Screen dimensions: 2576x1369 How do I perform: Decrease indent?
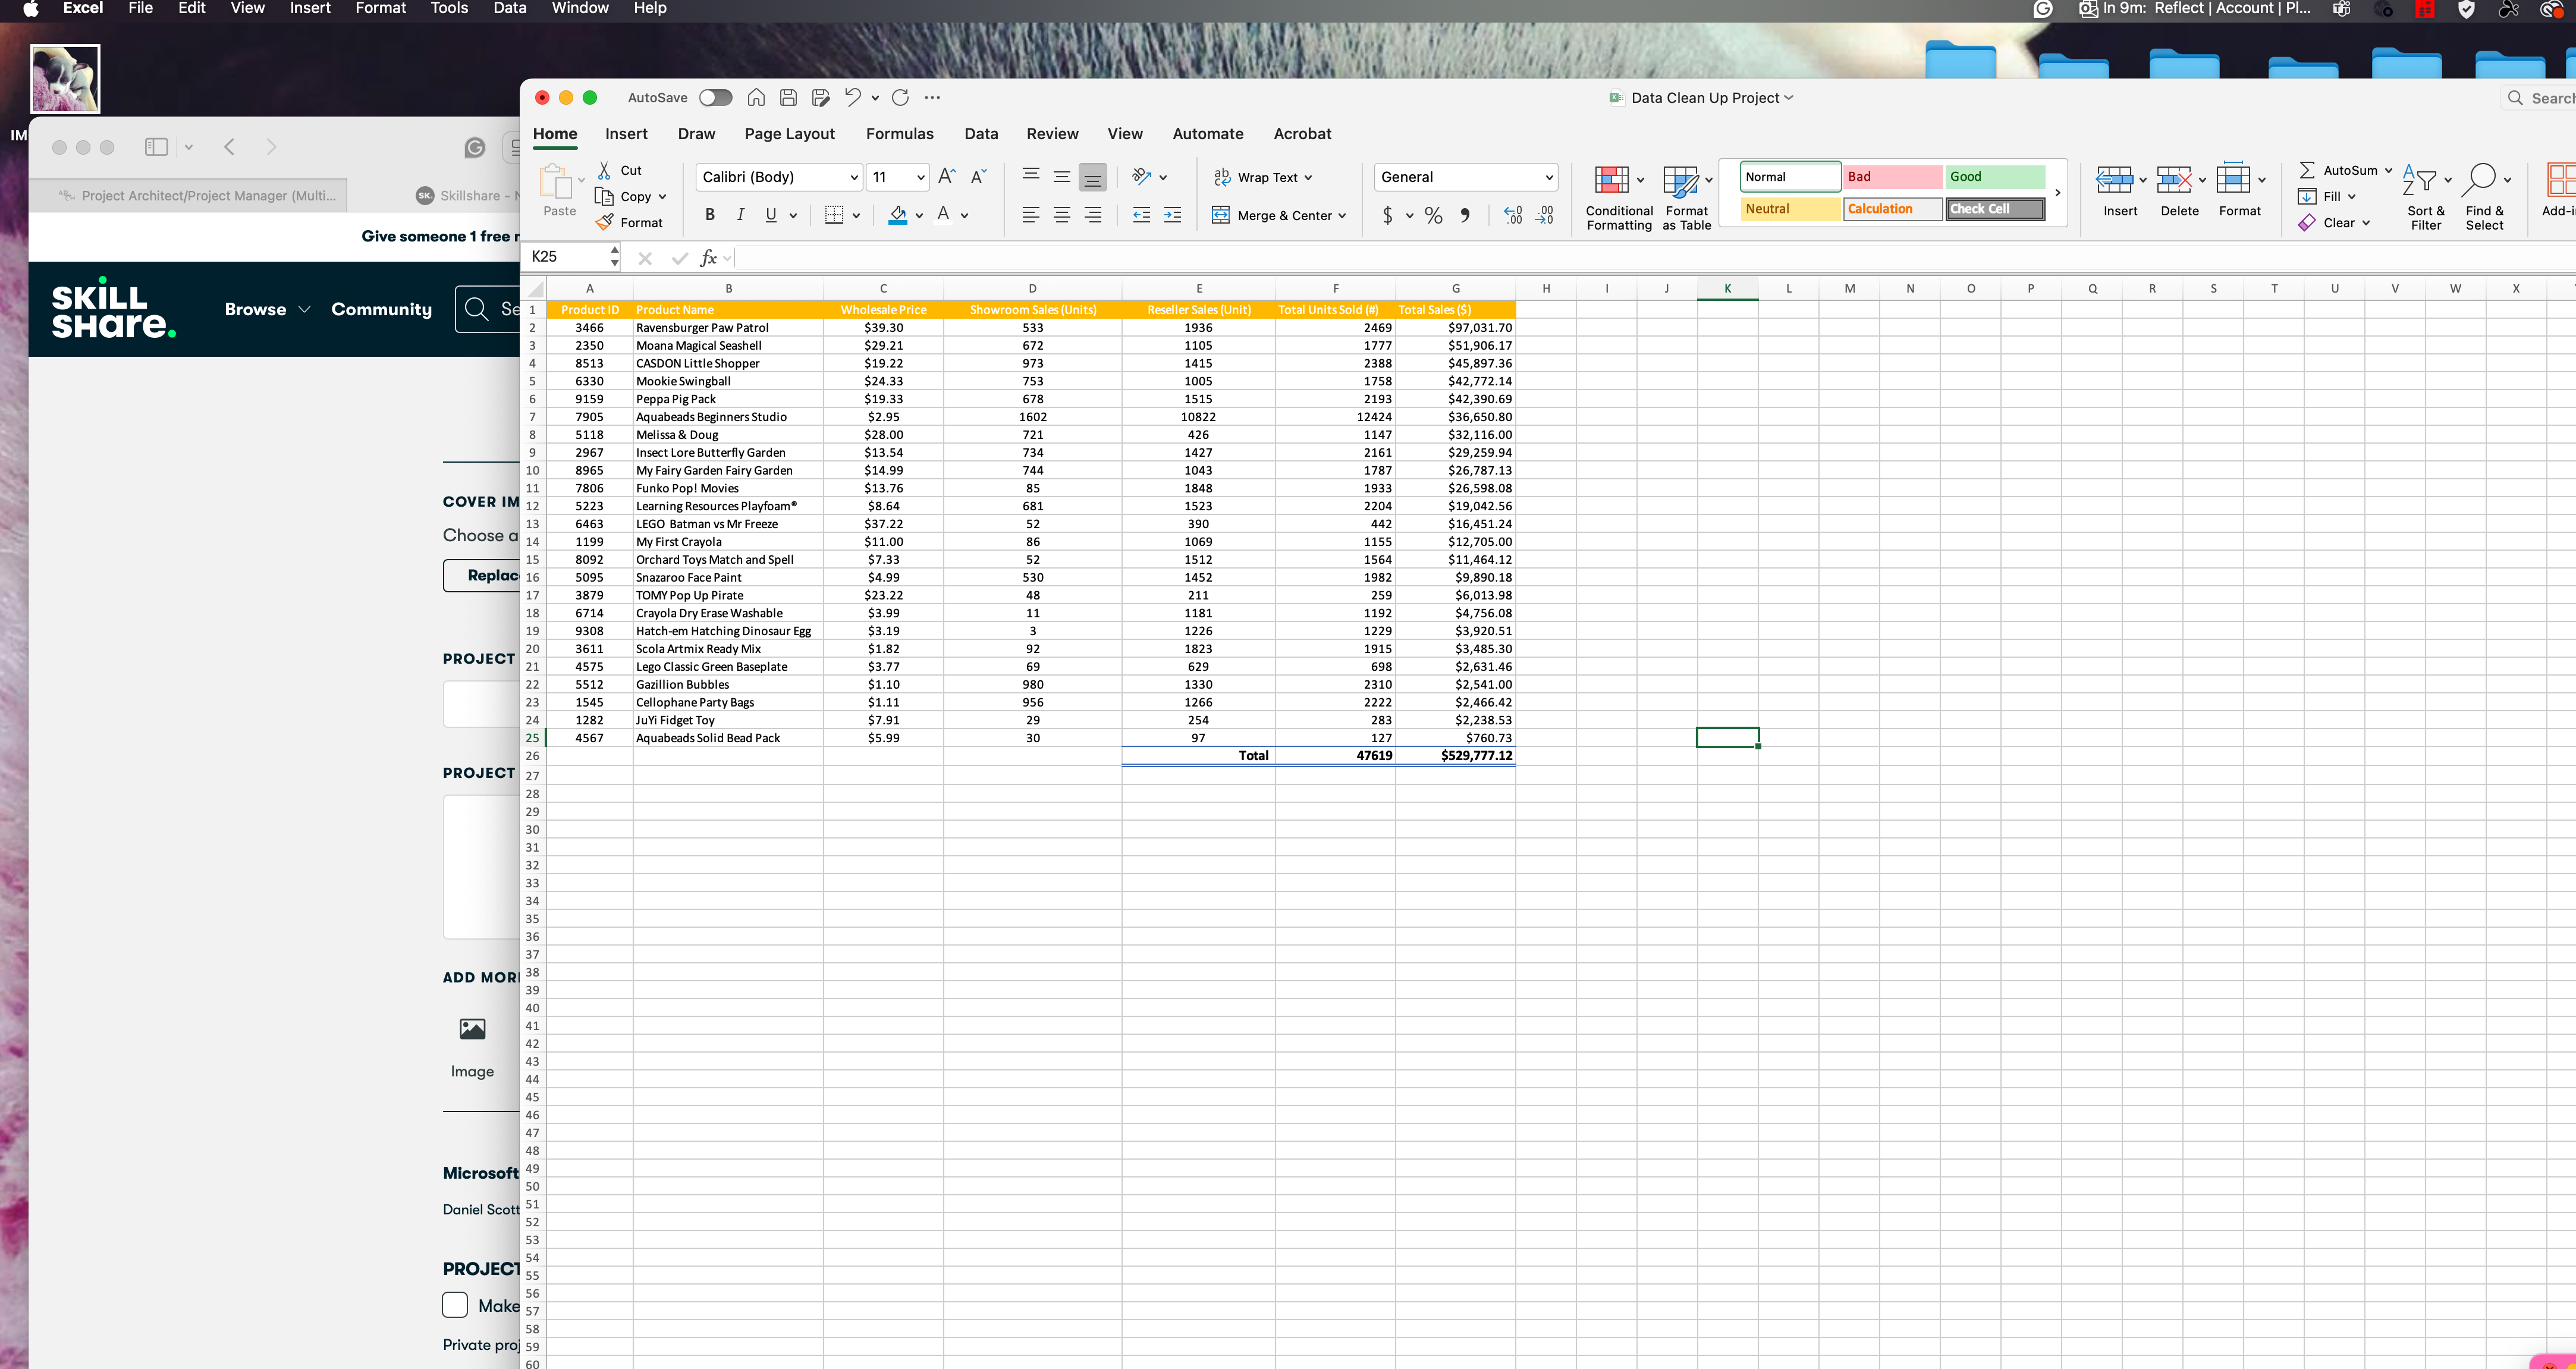click(1141, 214)
